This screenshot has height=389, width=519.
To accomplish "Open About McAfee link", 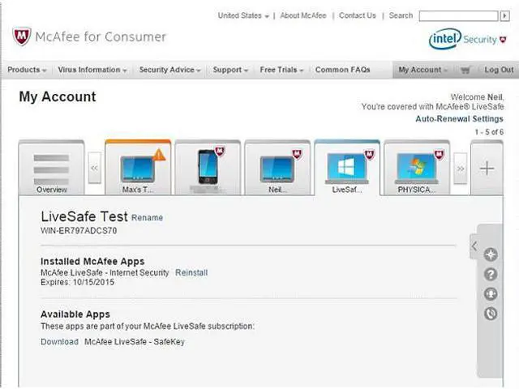I will (303, 15).
